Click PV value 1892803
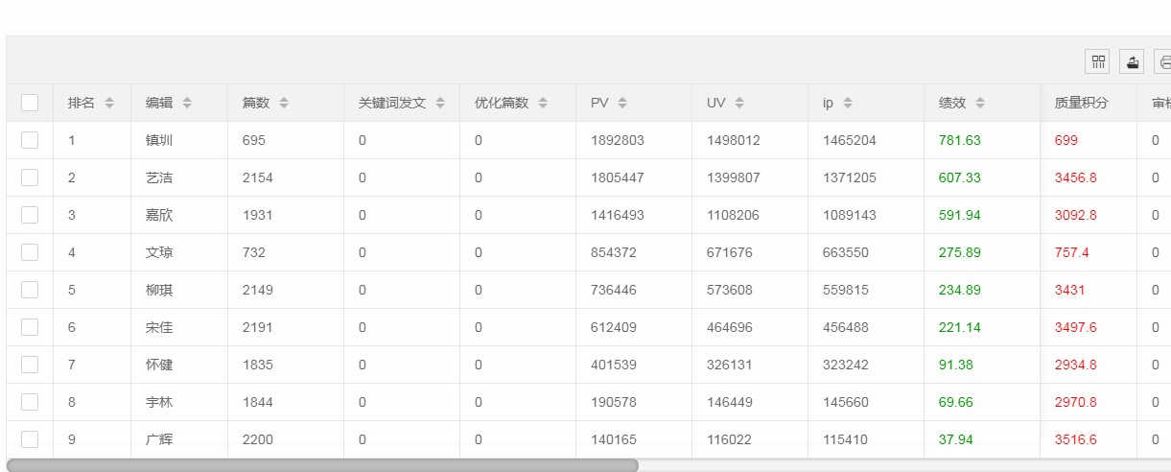 (618, 140)
